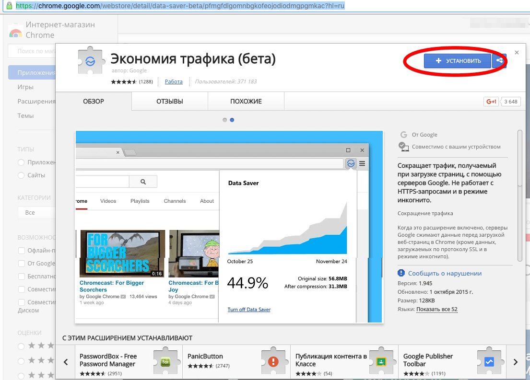The height and width of the screenshot is (380, 530).
Task: Click the Google Publisher Toolbar icon
Action: (489, 362)
